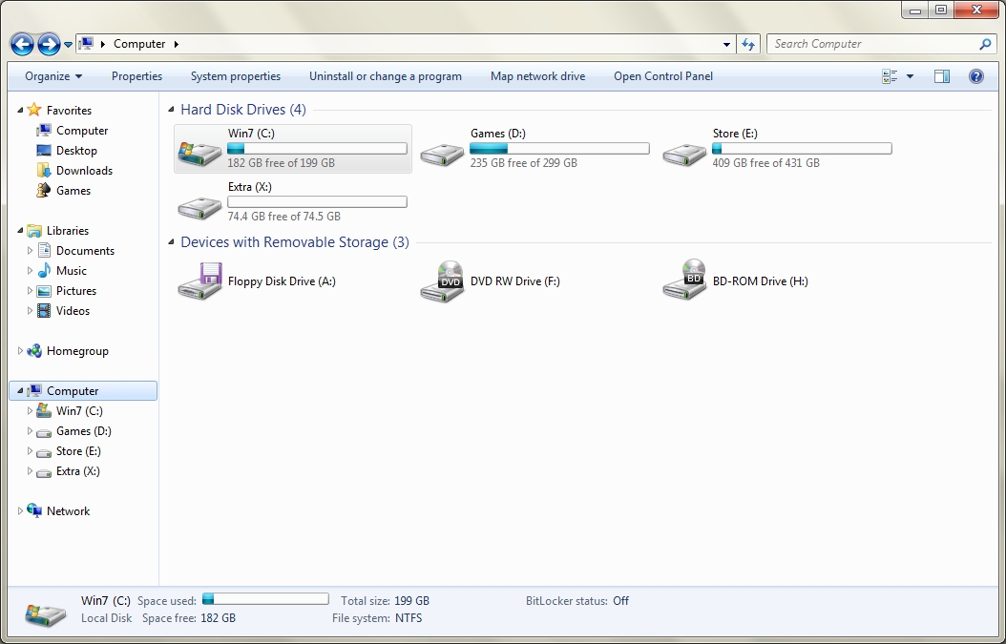The height and width of the screenshot is (644, 1006).
Task: Click the Games (D:) usage bar
Action: point(559,148)
